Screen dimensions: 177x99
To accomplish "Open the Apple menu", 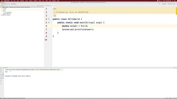I will [2, 1].
